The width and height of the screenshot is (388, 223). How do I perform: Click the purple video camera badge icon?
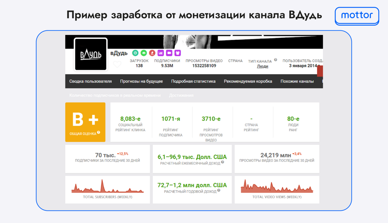[169, 53]
